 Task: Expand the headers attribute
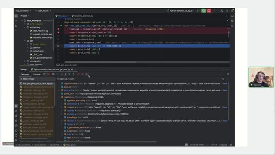[62, 121]
